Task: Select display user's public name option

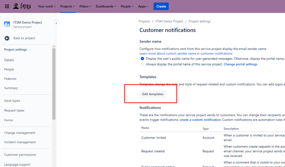Action: coord(142,59)
